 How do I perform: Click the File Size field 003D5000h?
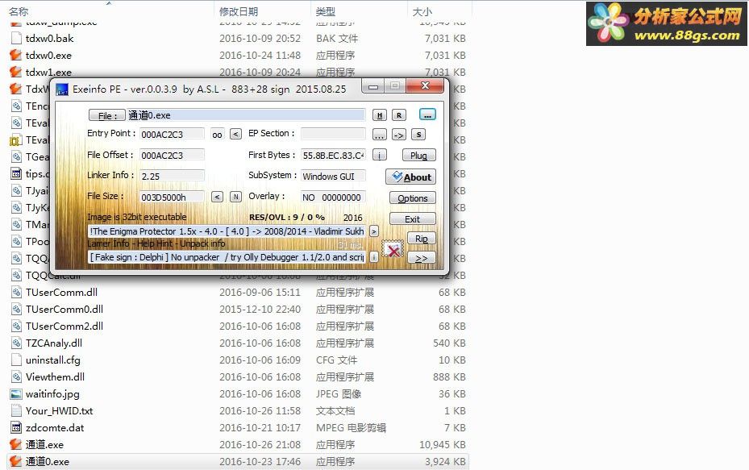click(x=172, y=198)
